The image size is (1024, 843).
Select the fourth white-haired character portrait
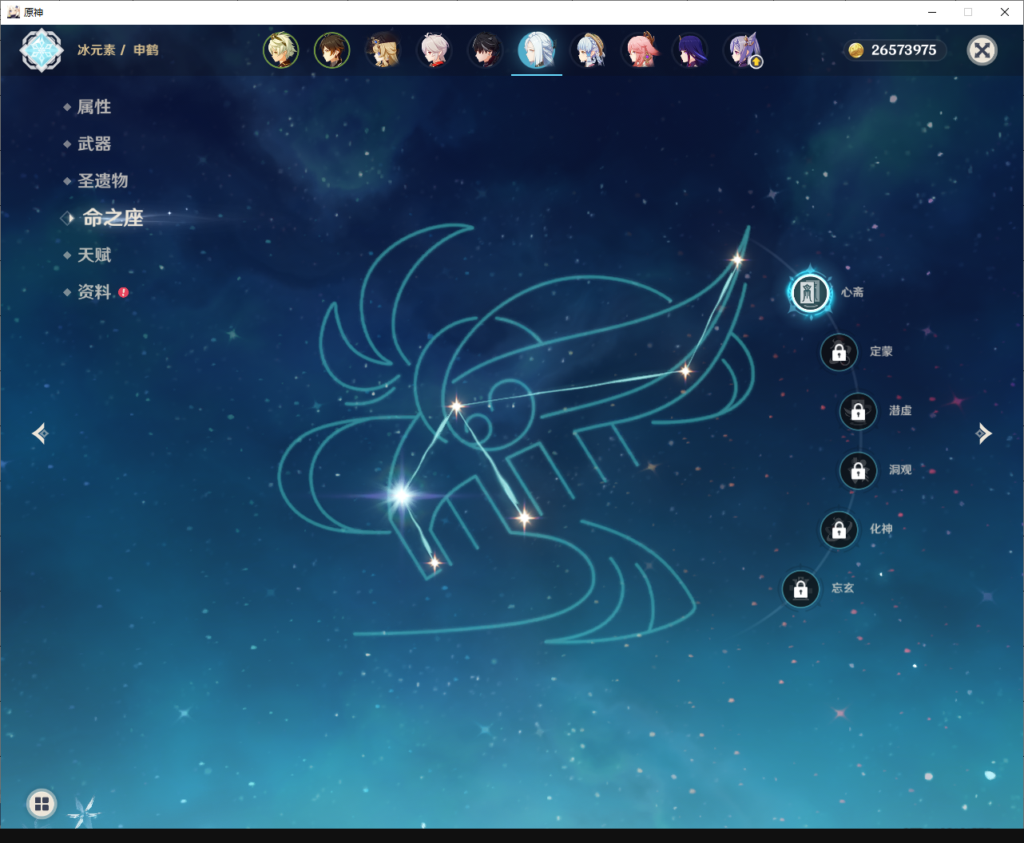pos(434,50)
